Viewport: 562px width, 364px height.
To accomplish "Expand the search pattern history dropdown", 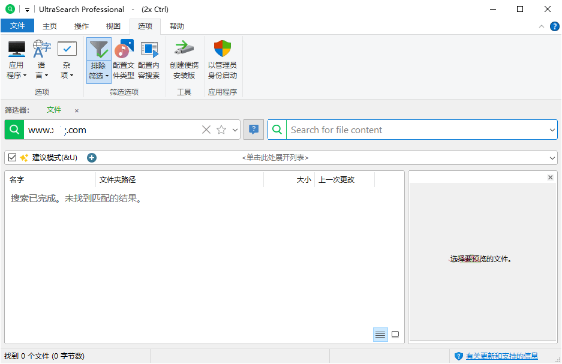I will [235, 130].
